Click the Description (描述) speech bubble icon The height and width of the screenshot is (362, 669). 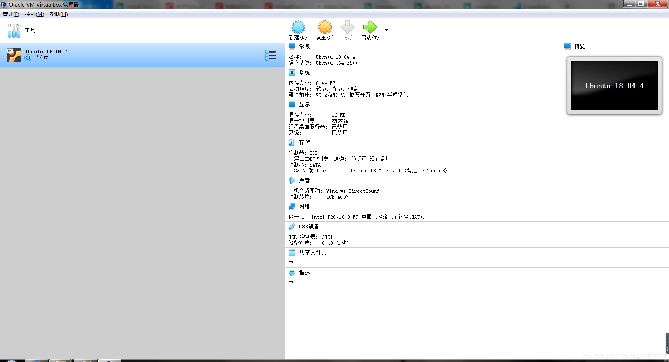tap(292, 273)
